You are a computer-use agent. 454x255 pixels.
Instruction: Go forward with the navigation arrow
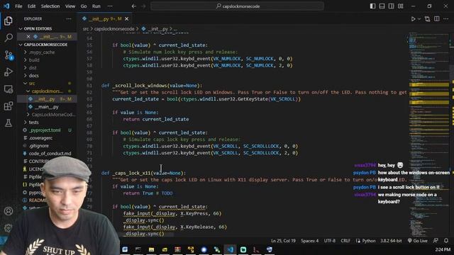tap(143, 6)
